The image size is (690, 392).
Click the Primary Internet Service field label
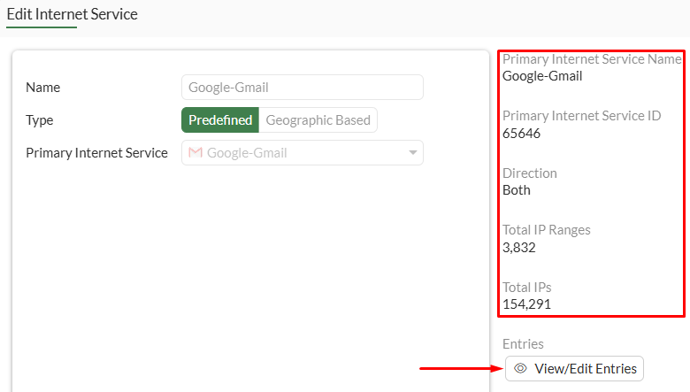[x=96, y=152]
